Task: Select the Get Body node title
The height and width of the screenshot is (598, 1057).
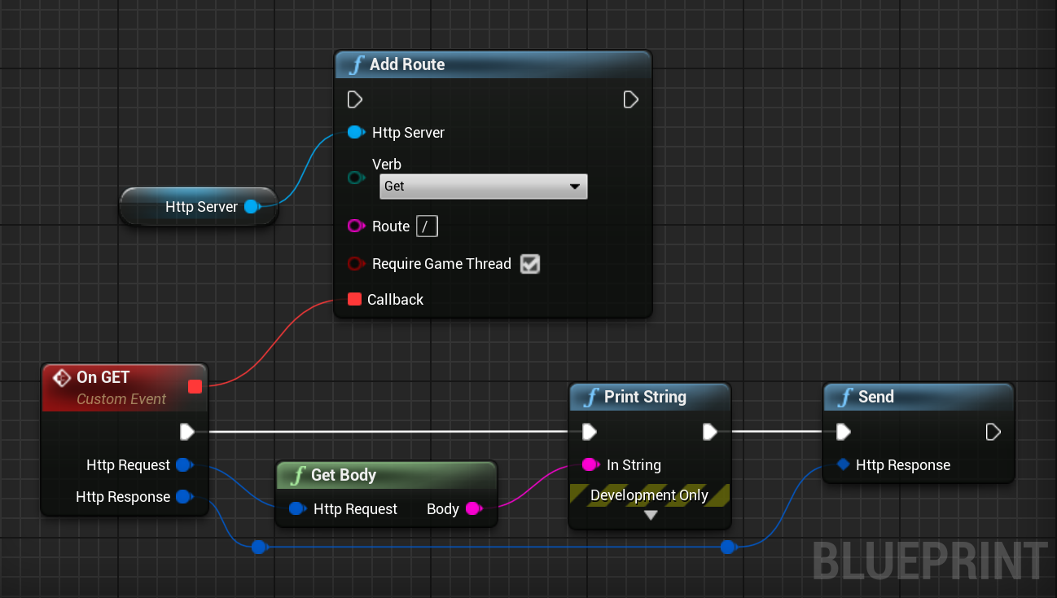Action: point(344,475)
